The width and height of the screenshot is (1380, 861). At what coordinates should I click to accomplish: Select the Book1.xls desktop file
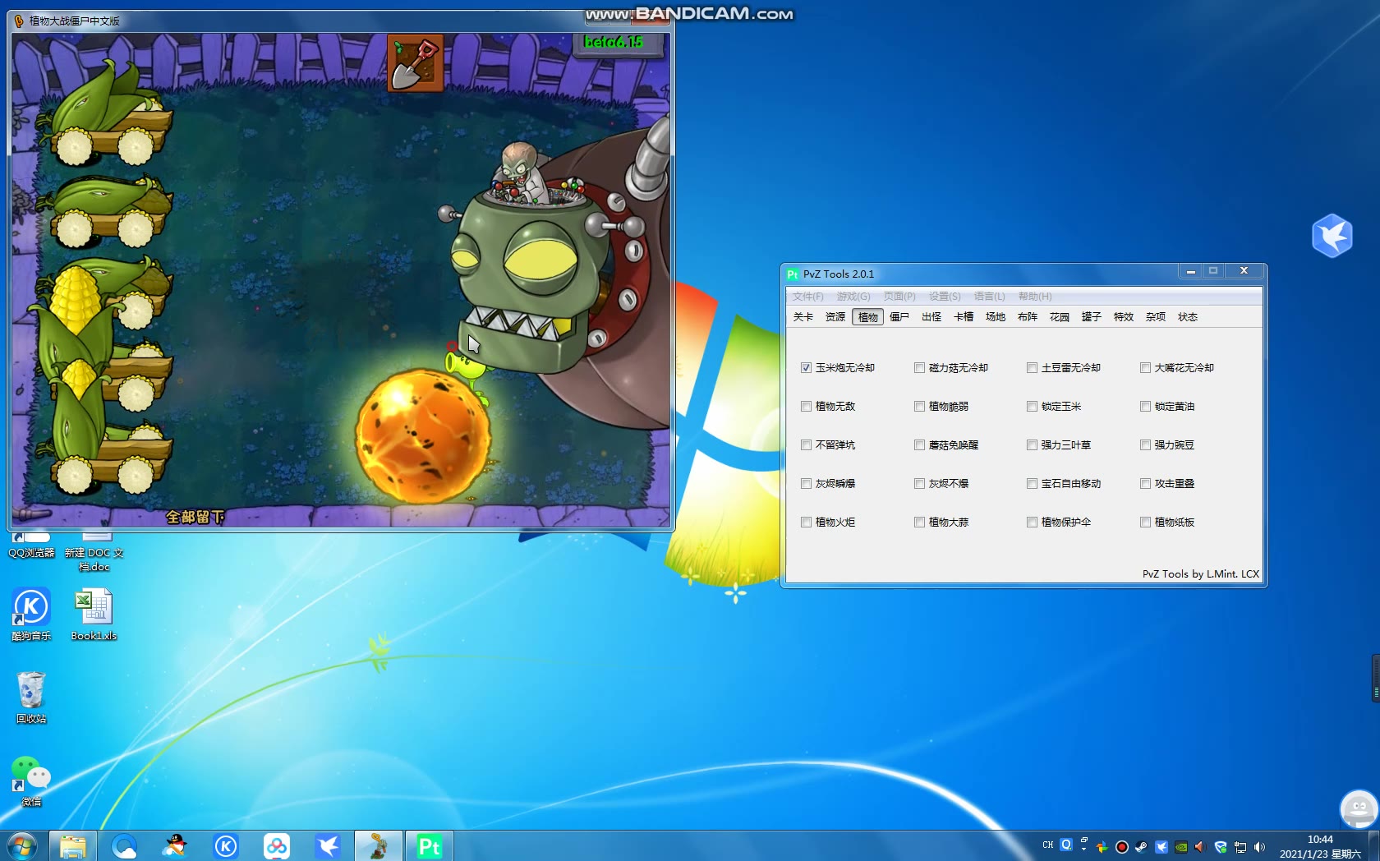[94, 615]
